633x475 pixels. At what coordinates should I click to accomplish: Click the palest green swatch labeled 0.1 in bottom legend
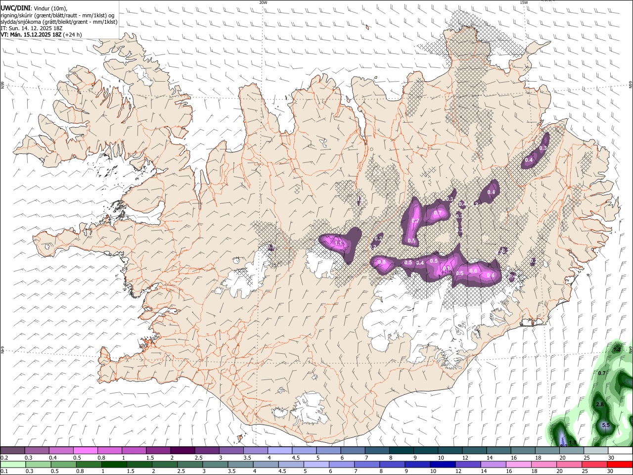pyautogui.click(x=13, y=464)
